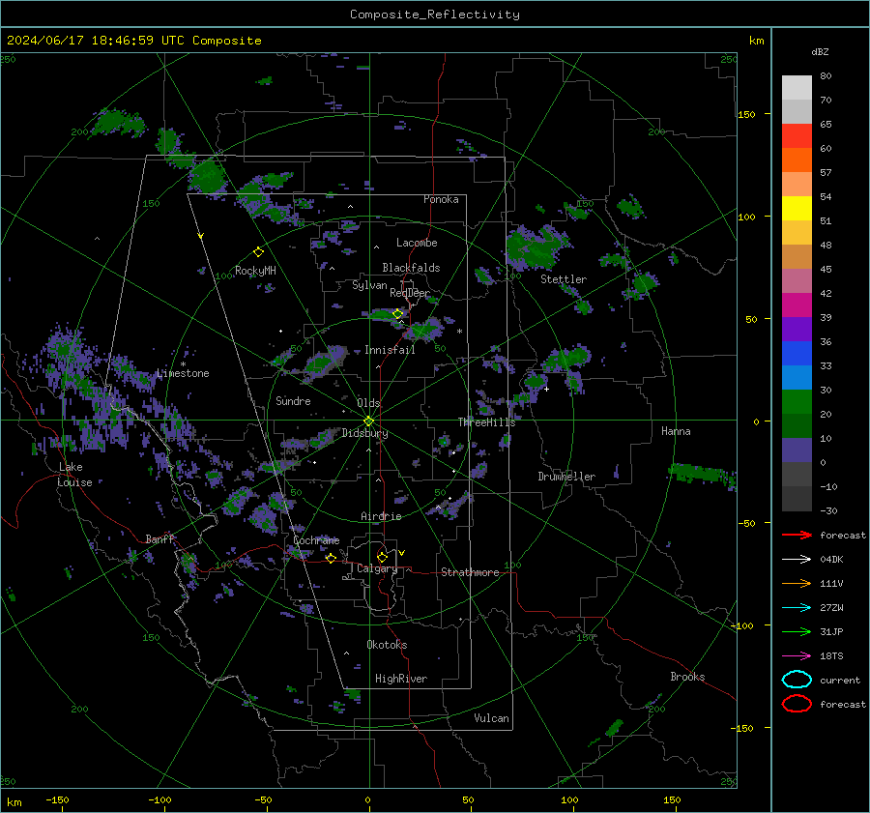Viewport: 870px width, 813px height.
Task: Click the RockyMH label
Action: pos(255,271)
